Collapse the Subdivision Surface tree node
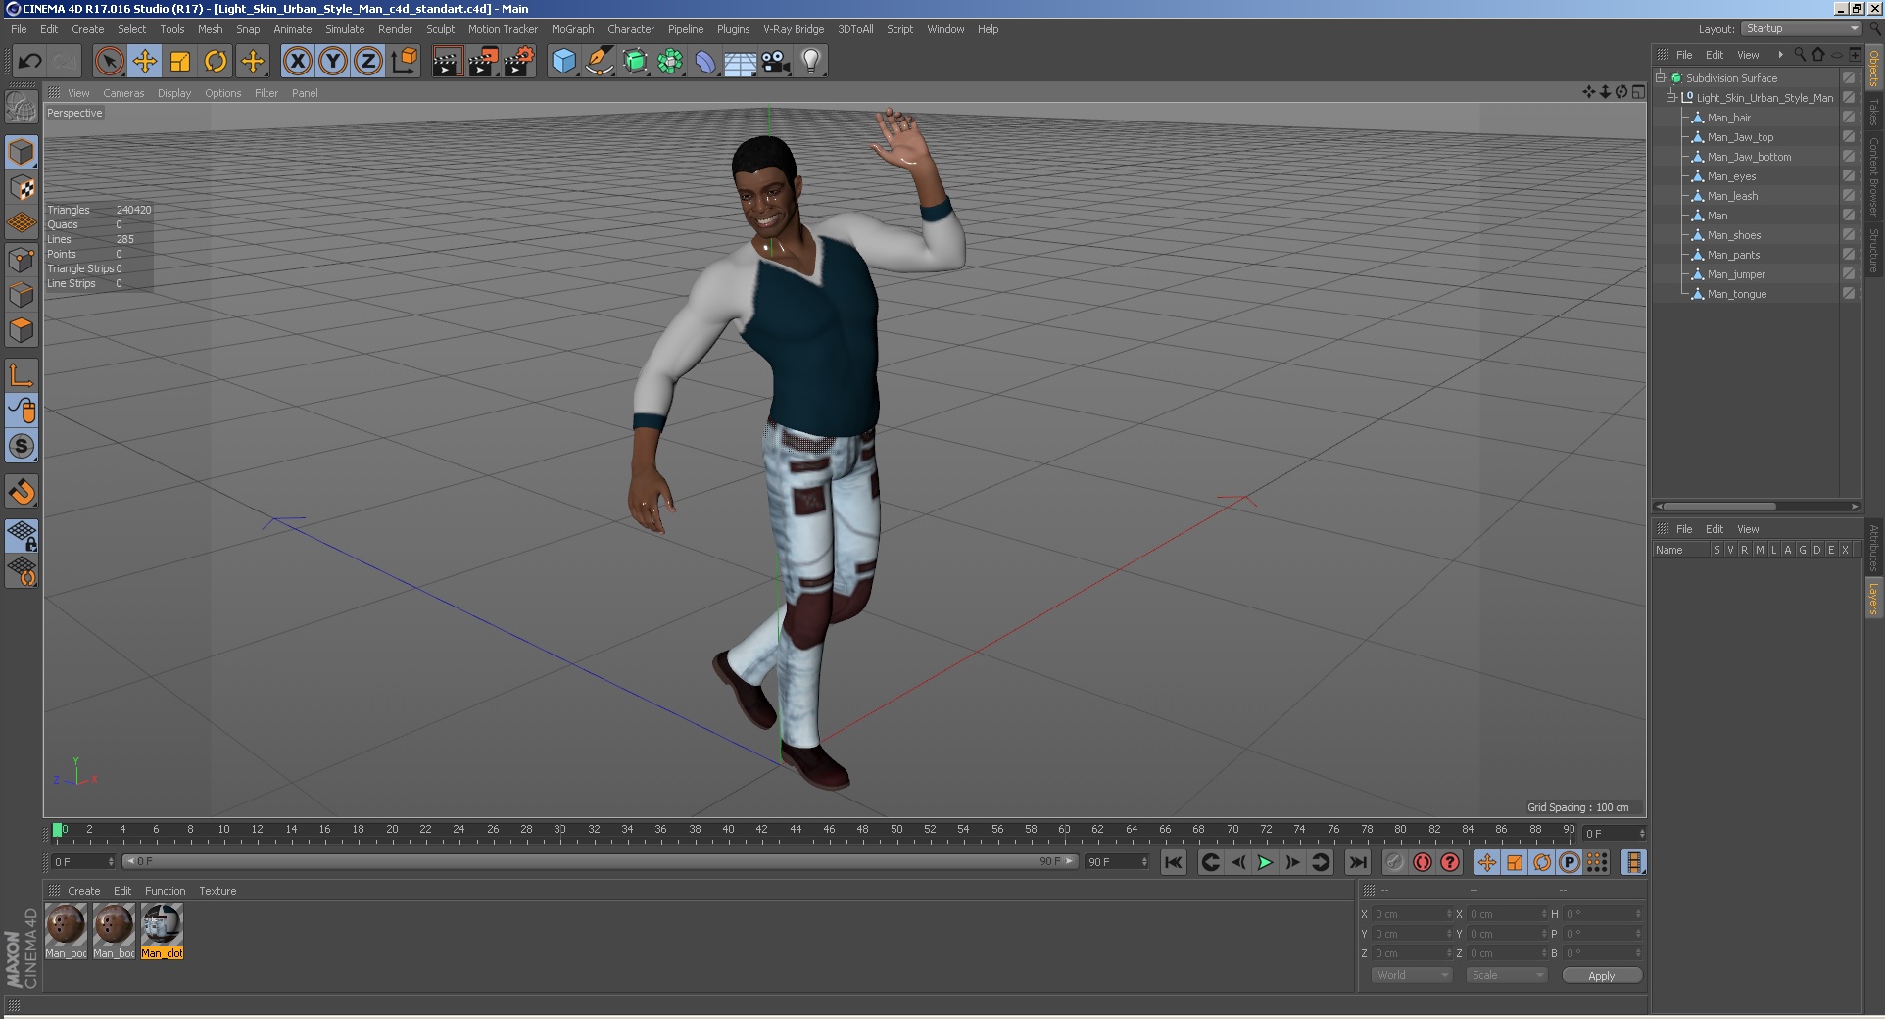Viewport: 1885px width, 1019px height. coord(1661,78)
